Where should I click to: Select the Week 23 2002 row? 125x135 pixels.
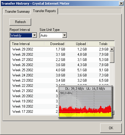(x=60, y=80)
